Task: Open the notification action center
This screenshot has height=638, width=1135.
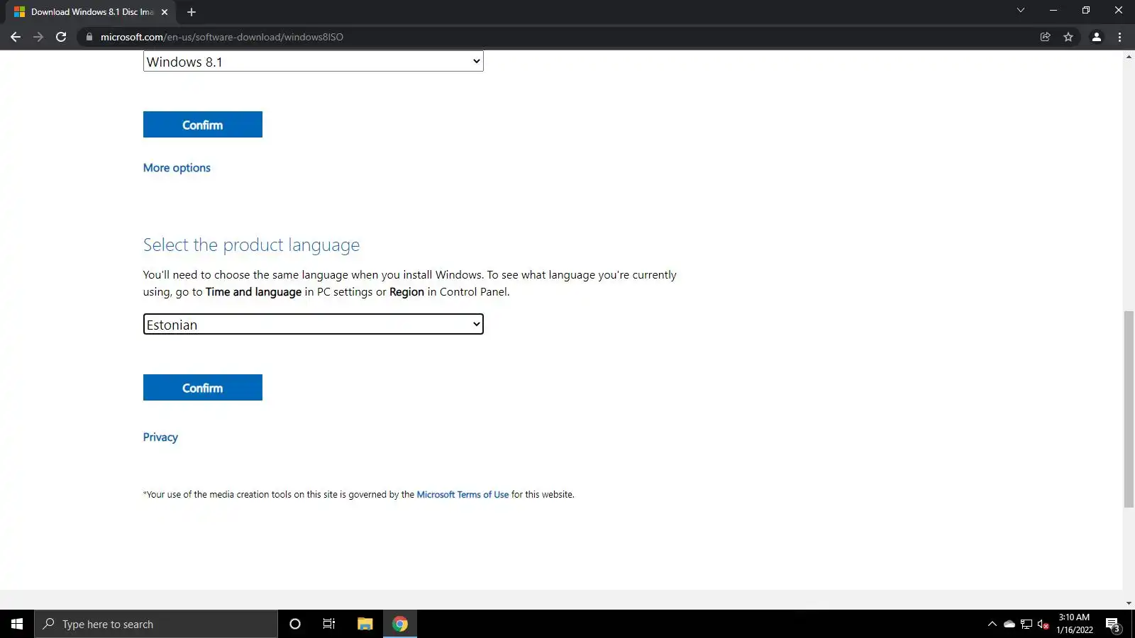Action: click(1112, 624)
